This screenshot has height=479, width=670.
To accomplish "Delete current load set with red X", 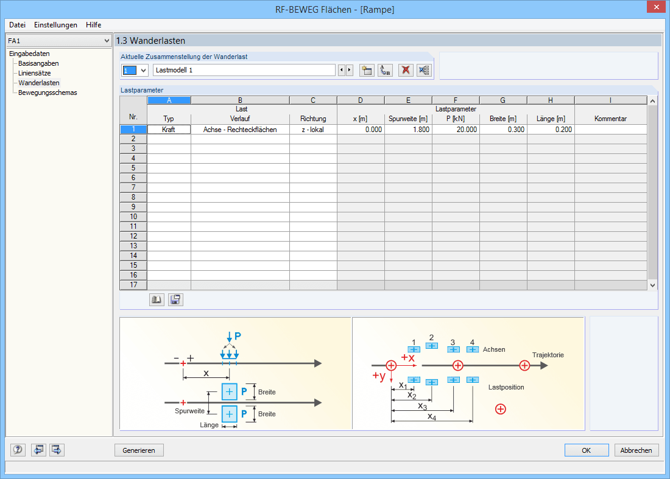I will tap(406, 71).
